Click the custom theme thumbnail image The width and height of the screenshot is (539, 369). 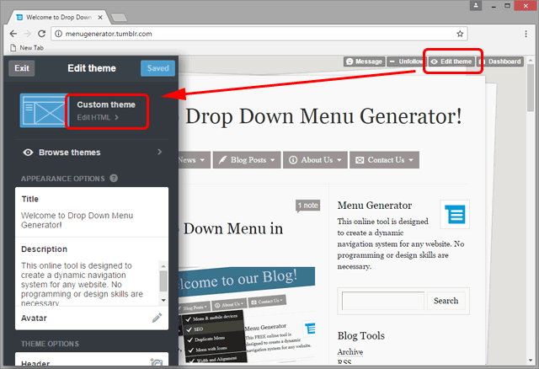(x=43, y=110)
